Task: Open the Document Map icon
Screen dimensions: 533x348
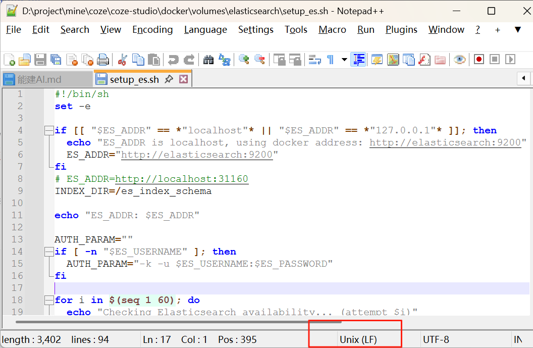Action: pos(393,59)
